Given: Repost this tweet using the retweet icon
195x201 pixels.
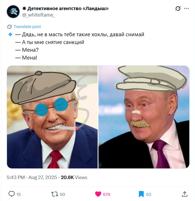Looking at the screenshot, I should pos(55,194).
